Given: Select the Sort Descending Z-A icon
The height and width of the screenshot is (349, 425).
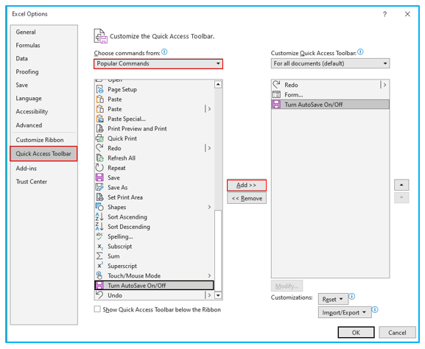Looking at the screenshot, I should pyautogui.click(x=99, y=227).
